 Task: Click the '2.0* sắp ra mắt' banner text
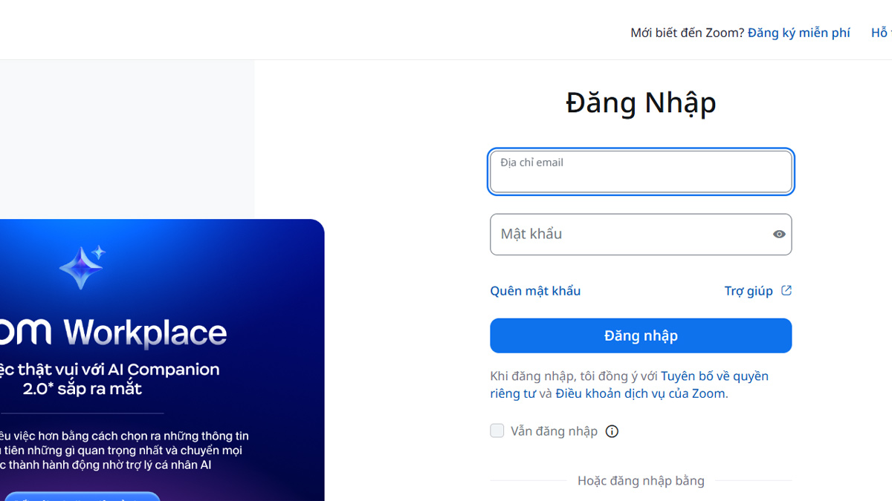point(83,389)
